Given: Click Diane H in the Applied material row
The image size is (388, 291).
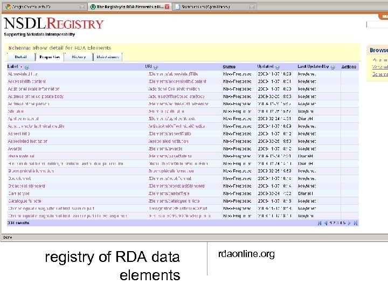Looking at the screenshot, I should 306,119.
